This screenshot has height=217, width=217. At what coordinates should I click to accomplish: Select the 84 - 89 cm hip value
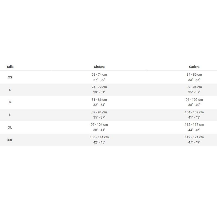tap(194, 75)
